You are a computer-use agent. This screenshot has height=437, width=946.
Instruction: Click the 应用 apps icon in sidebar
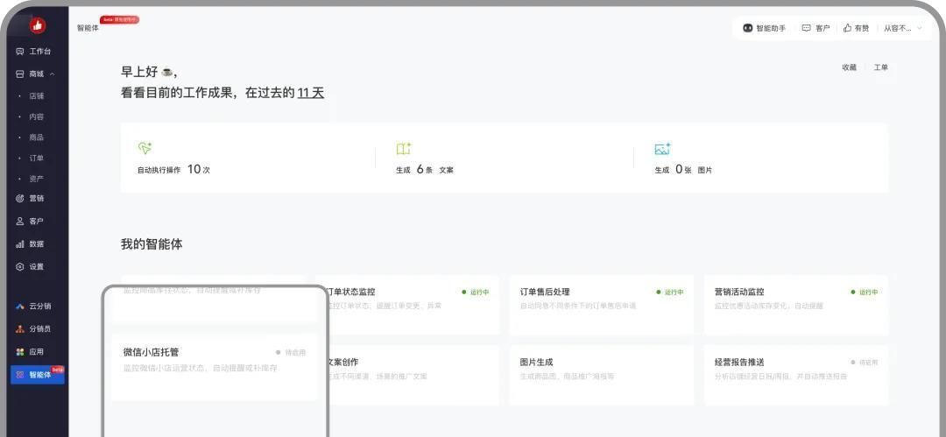[x=20, y=351]
